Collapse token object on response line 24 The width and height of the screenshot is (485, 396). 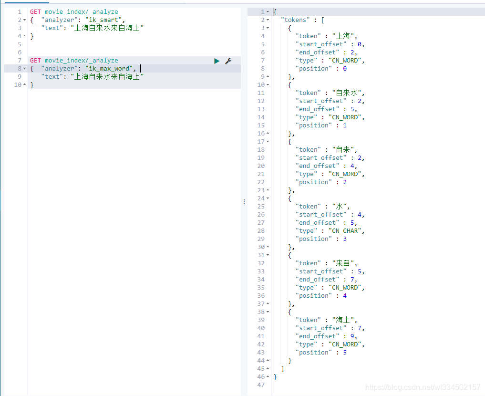click(x=268, y=198)
